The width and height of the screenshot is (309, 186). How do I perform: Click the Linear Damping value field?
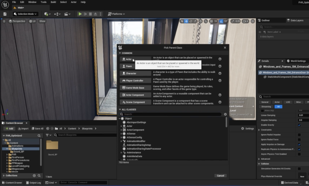click(303, 115)
